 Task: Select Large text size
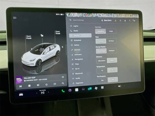point(111,31)
